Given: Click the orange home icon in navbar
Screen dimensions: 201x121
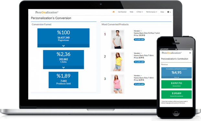Looking at the screenshot, I should click(114, 12).
